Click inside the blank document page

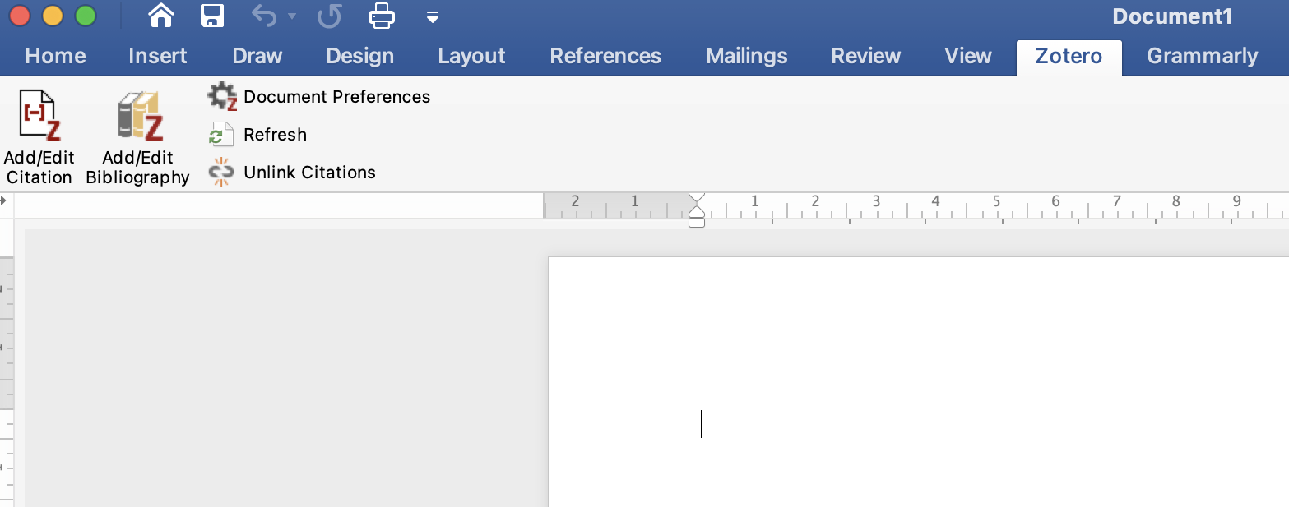[x=905, y=370]
